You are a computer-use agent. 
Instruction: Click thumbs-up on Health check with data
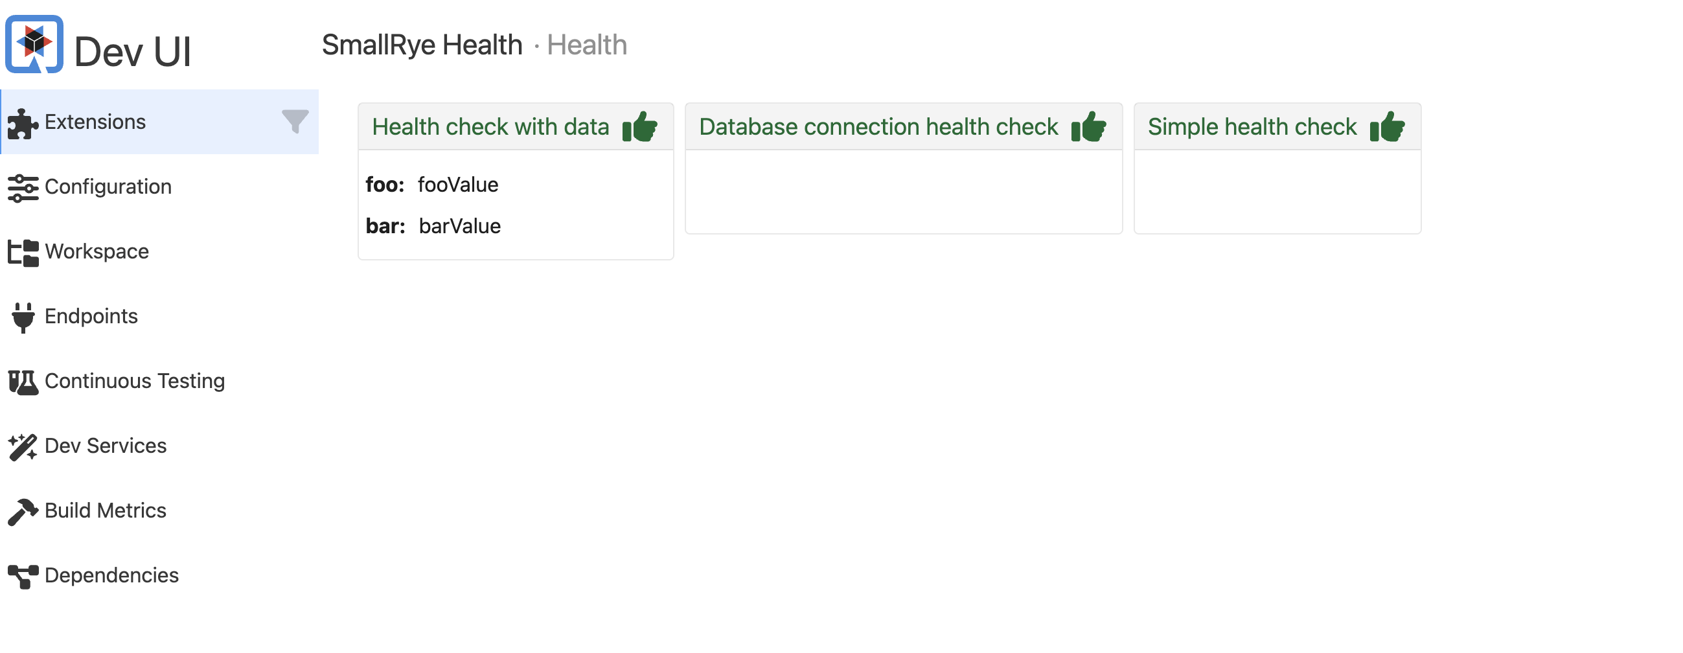click(639, 126)
